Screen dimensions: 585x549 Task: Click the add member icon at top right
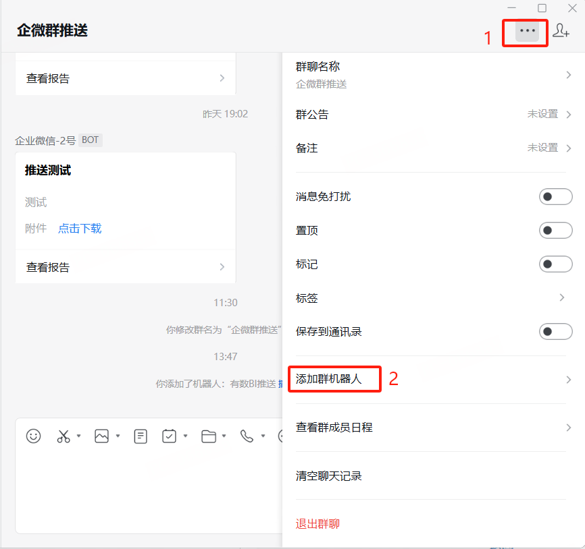pos(561,30)
